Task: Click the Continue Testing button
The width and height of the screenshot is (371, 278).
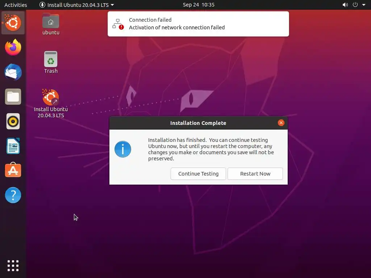Action: tap(198, 174)
